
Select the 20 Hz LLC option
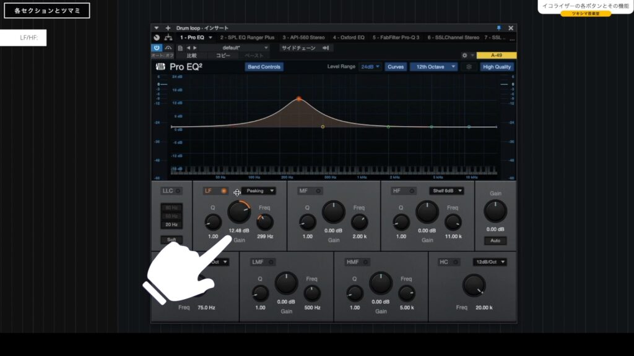pyautogui.click(x=172, y=224)
